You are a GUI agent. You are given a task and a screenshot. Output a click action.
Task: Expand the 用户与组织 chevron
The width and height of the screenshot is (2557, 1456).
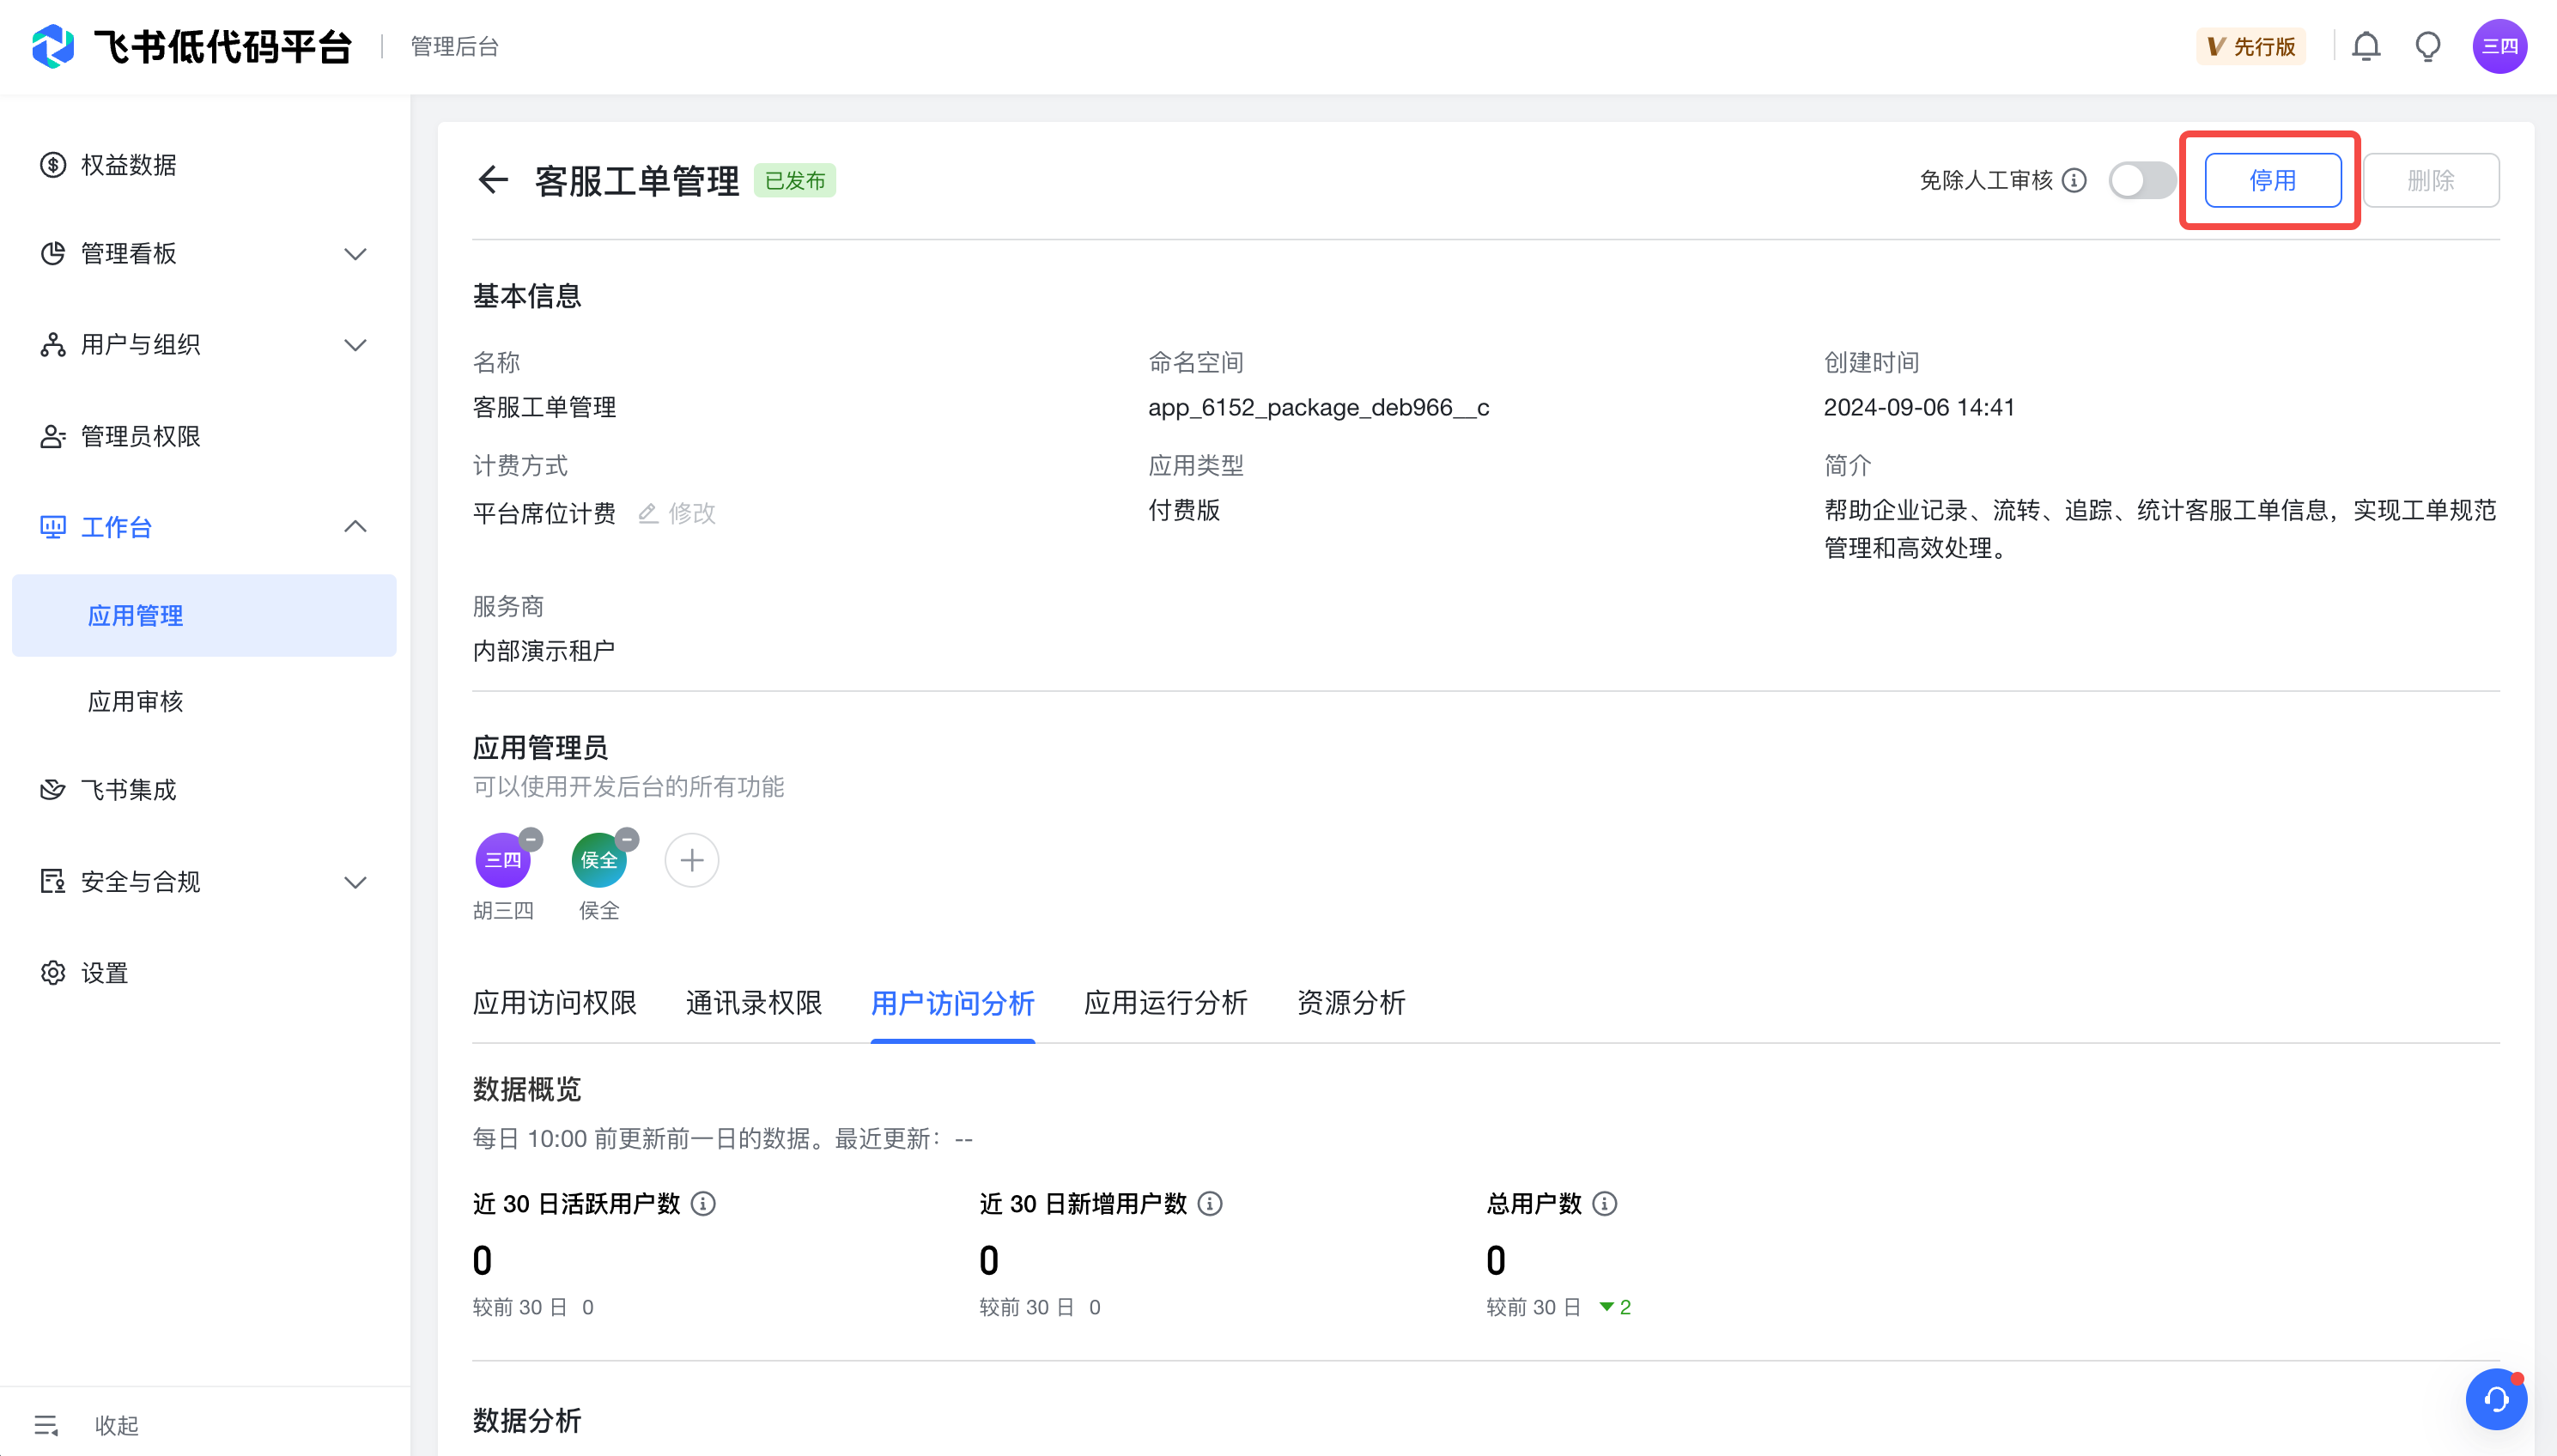pos(355,345)
